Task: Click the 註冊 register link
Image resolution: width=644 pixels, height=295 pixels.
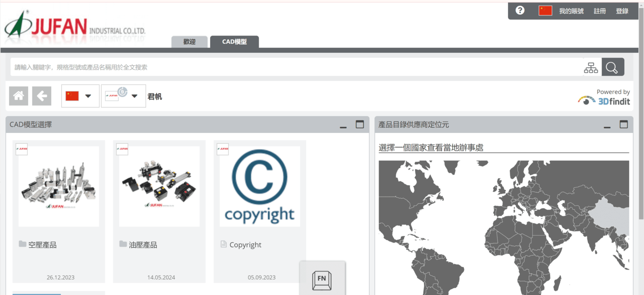Action: tap(600, 11)
